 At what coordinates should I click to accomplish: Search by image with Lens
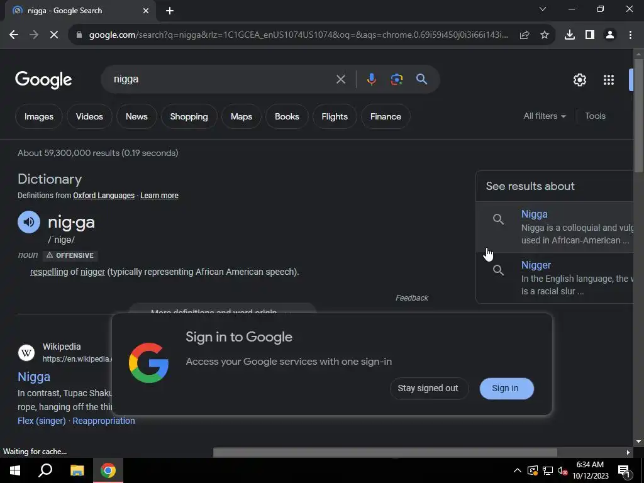point(397,79)
